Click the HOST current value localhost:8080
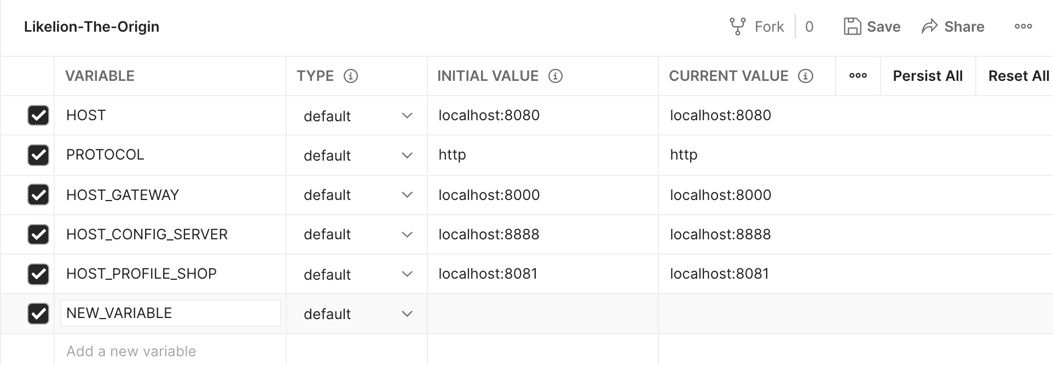Viewport: 1053px width, 365px height. tap(720, 115)
